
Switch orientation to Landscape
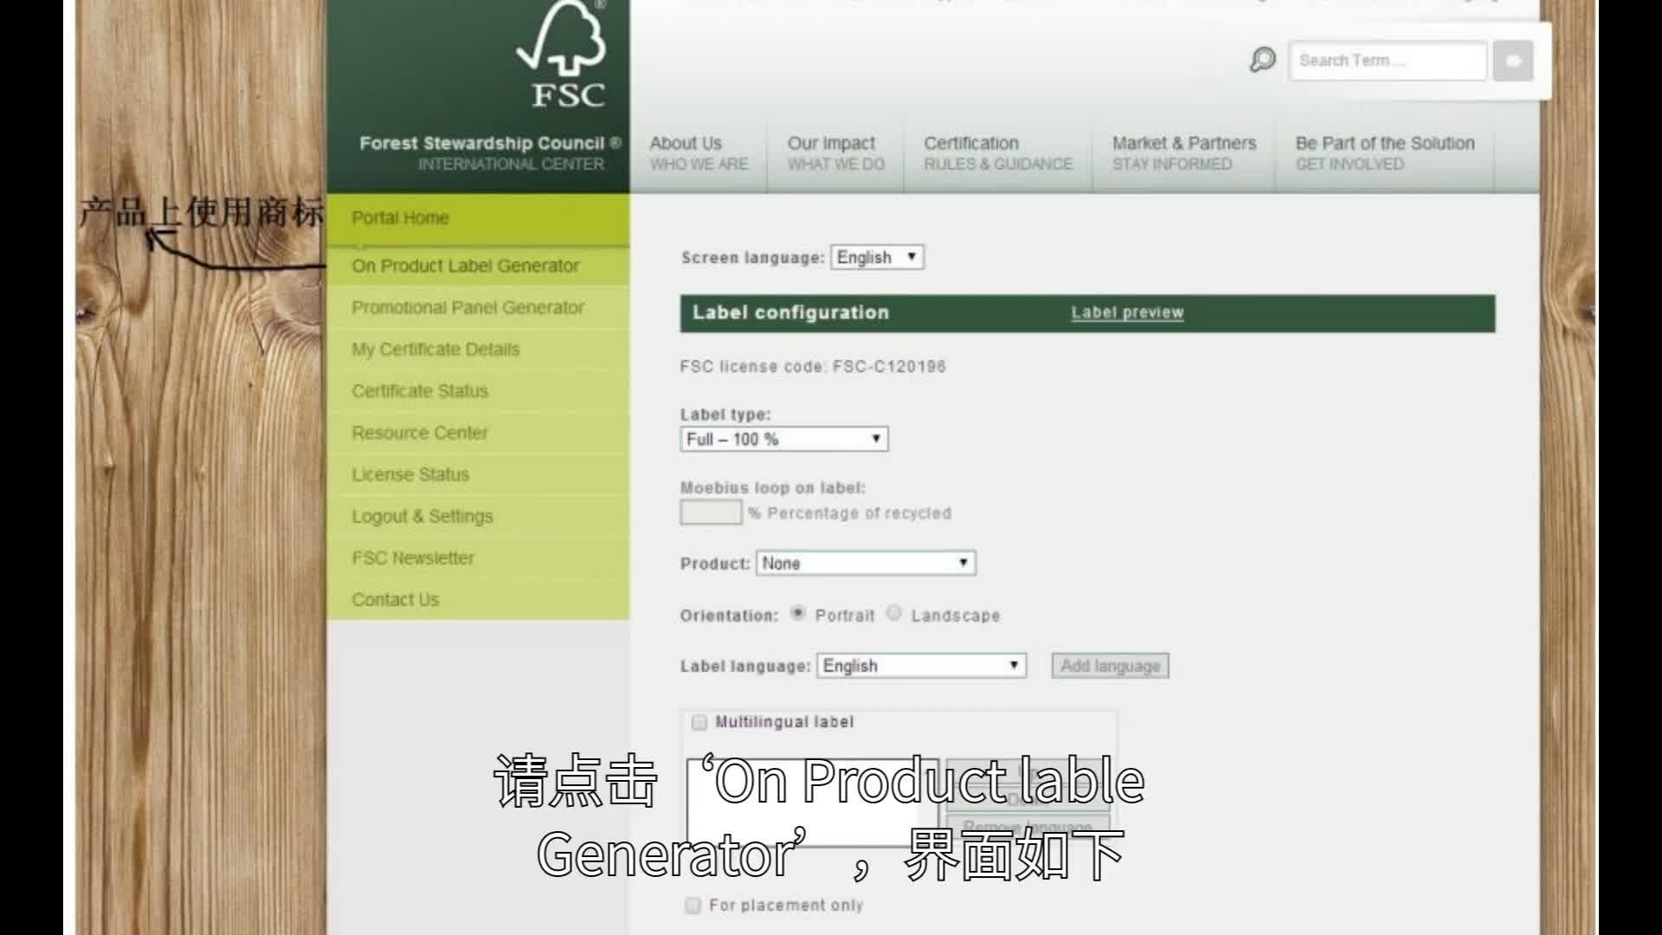coord(894,613)
